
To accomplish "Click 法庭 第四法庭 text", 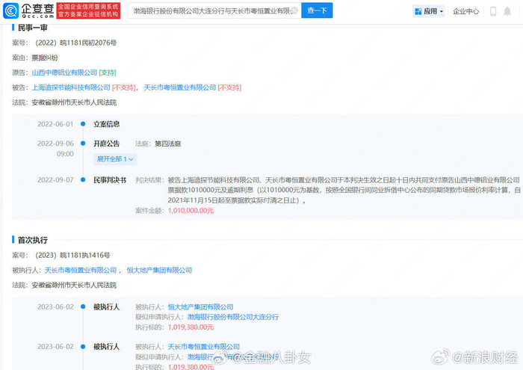I will [x=168, y=144].
